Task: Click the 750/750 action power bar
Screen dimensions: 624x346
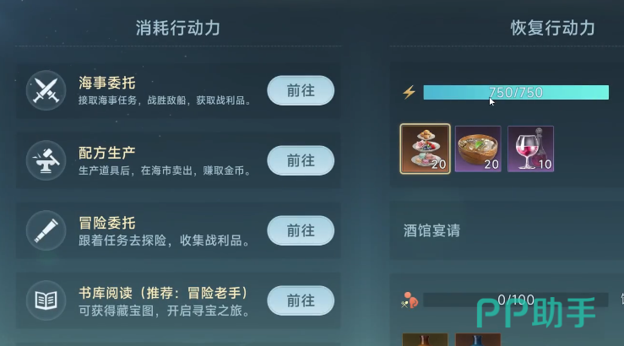Action: [516, 92]
